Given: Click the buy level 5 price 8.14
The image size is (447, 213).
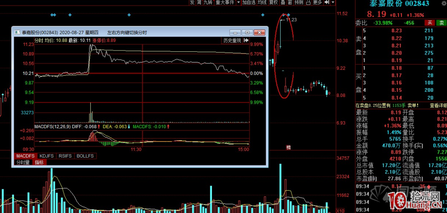Looking at the screenshot, I should point(397,98).
